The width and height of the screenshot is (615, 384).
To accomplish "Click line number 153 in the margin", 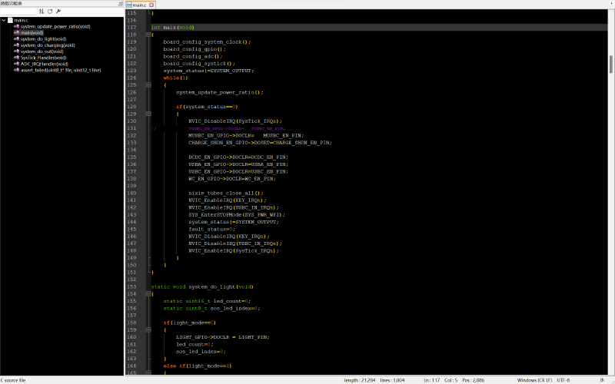I will (x=131, y=286).
